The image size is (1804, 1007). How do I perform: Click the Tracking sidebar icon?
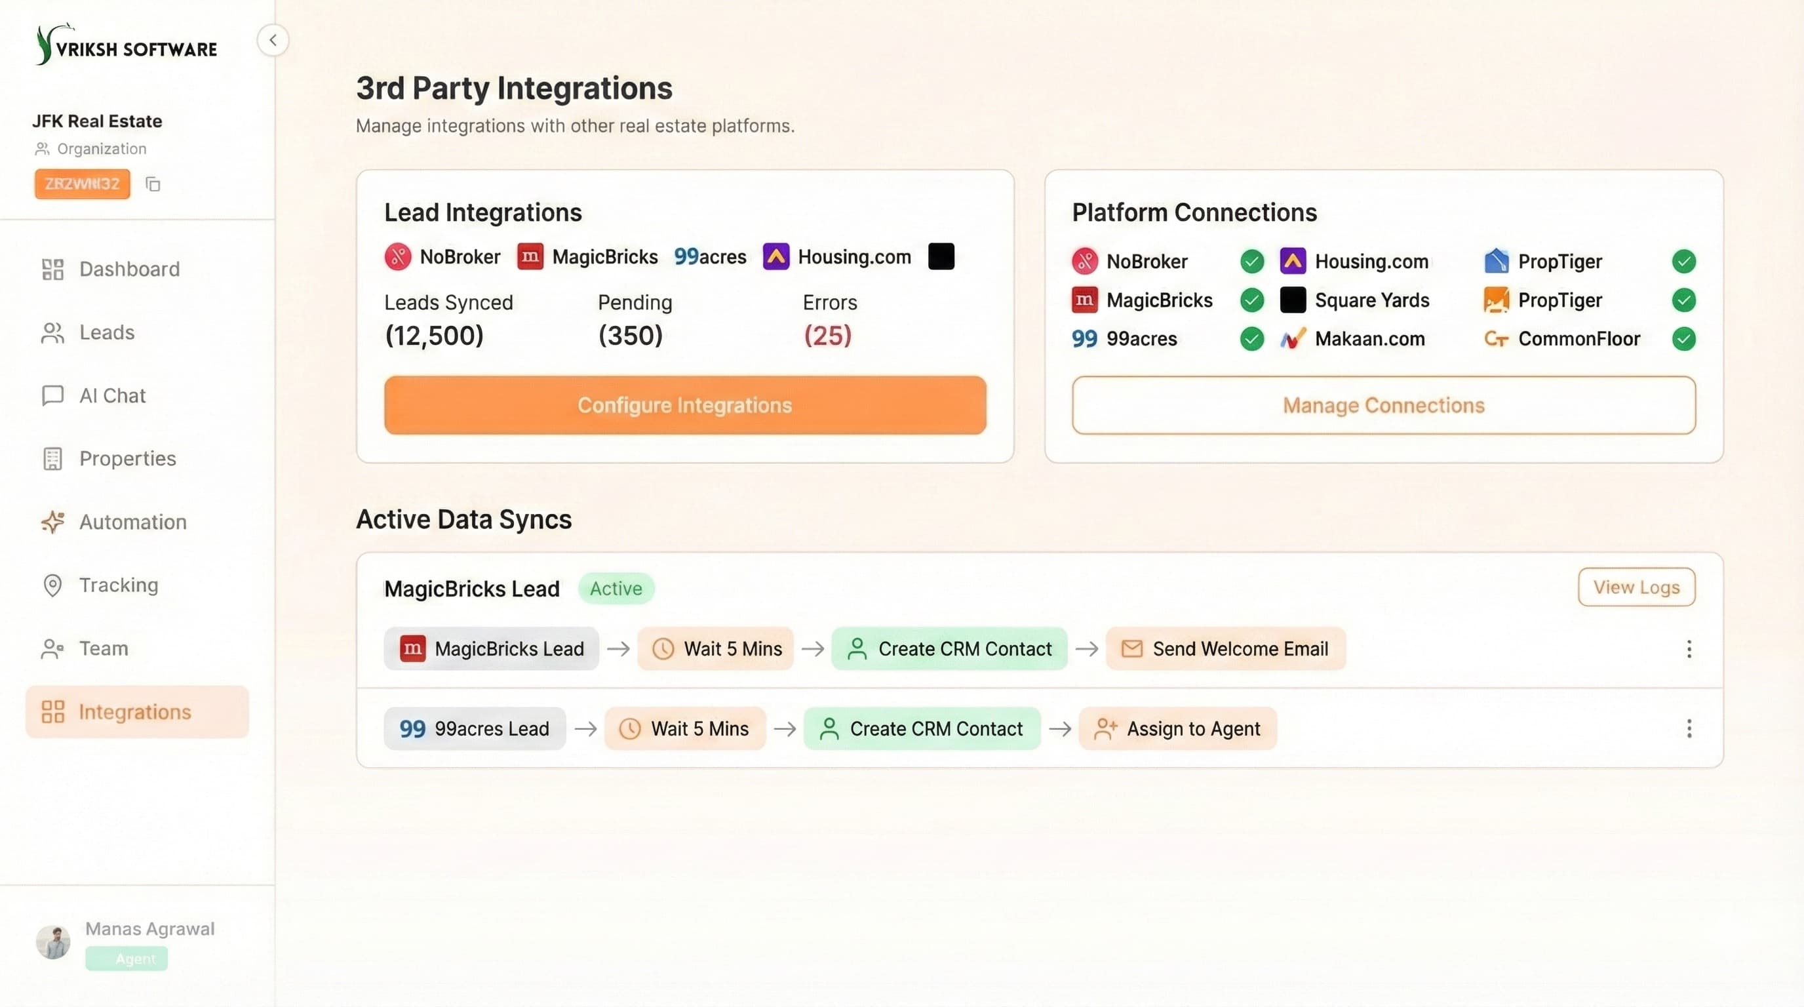[52, 585]
